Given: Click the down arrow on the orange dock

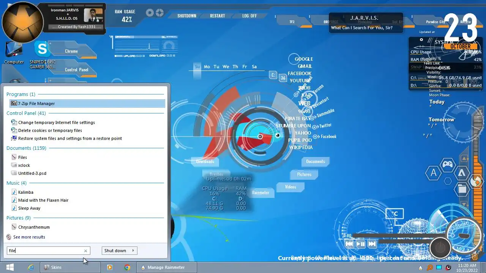Looking at the screenshot, I should 464,205.
